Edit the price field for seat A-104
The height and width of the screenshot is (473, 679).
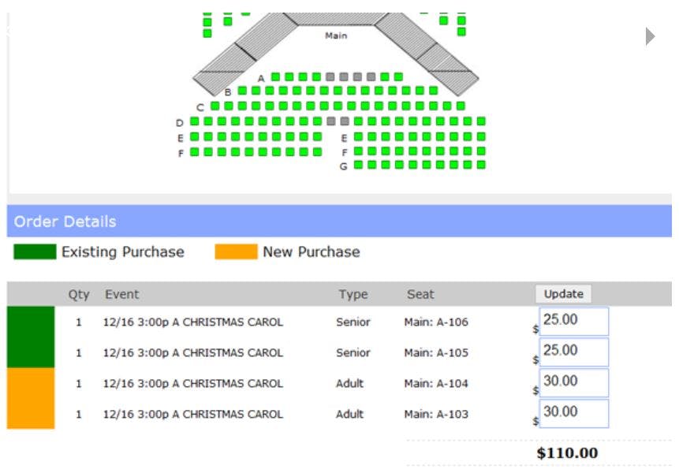tap(573, 382)
